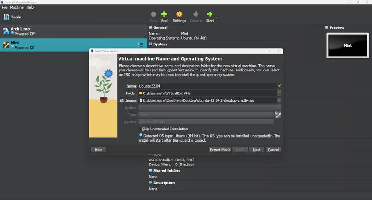372x200 pixels.
Task: Cancel the Create Virtual Machine wizard
Action: tap(273, 150)
